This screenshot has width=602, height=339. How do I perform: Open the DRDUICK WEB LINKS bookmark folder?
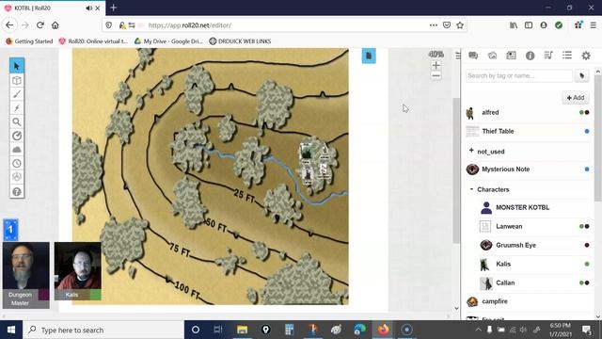[240, 41]
